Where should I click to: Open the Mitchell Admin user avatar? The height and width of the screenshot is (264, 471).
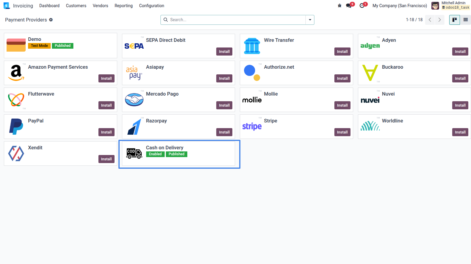pyautogui.click(x=435, y=6)
